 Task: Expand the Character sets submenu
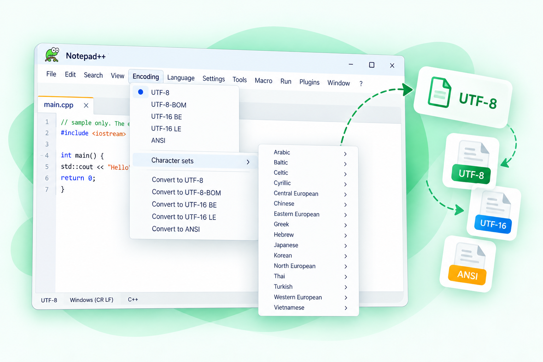click(x=195, y=161)
